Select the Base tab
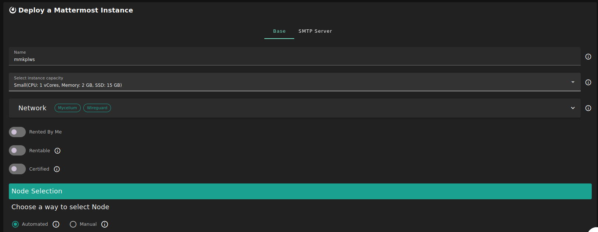598x232 pixels. [x=279, y=31]
